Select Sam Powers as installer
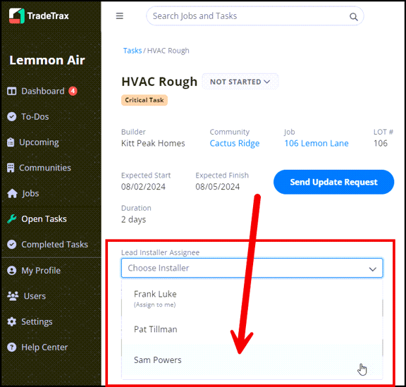Screen dimensions: 406x387 click(252, 360)
